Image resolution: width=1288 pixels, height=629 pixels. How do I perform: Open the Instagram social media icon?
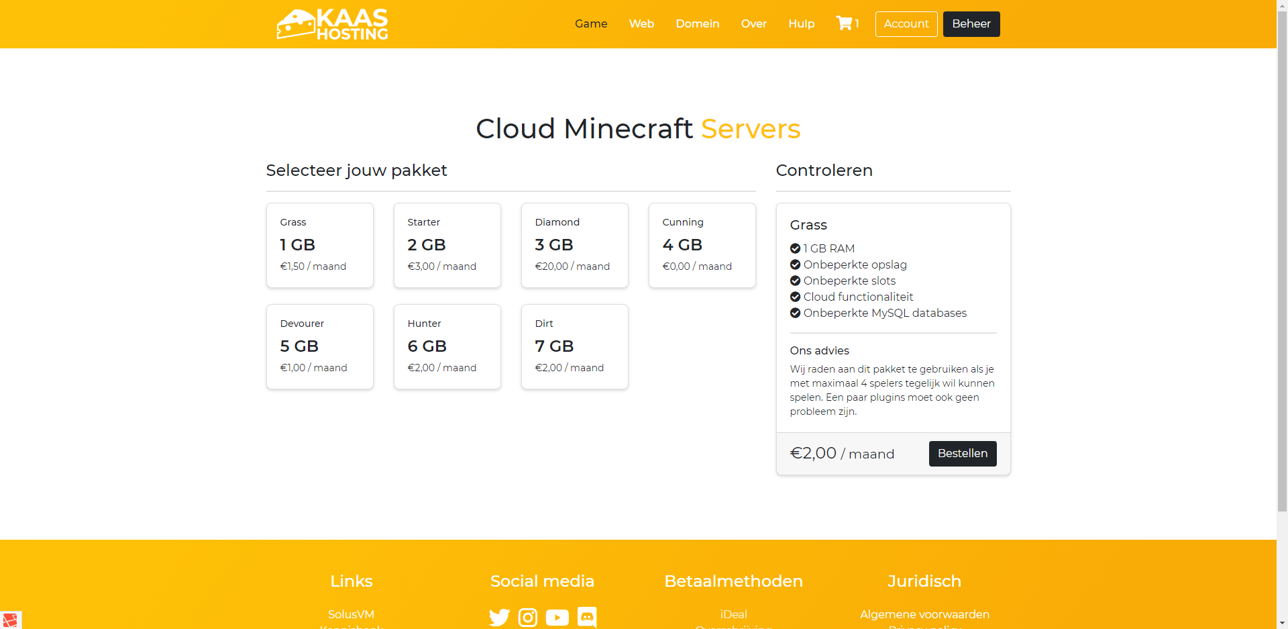(528, 617)
